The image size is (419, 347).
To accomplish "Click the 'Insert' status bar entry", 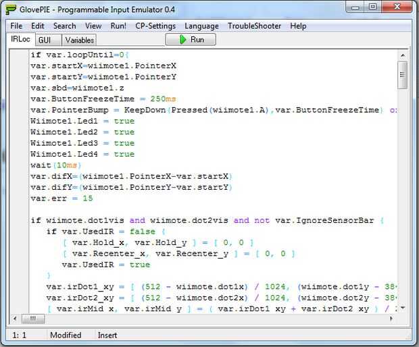I will (x=107, y=336).
